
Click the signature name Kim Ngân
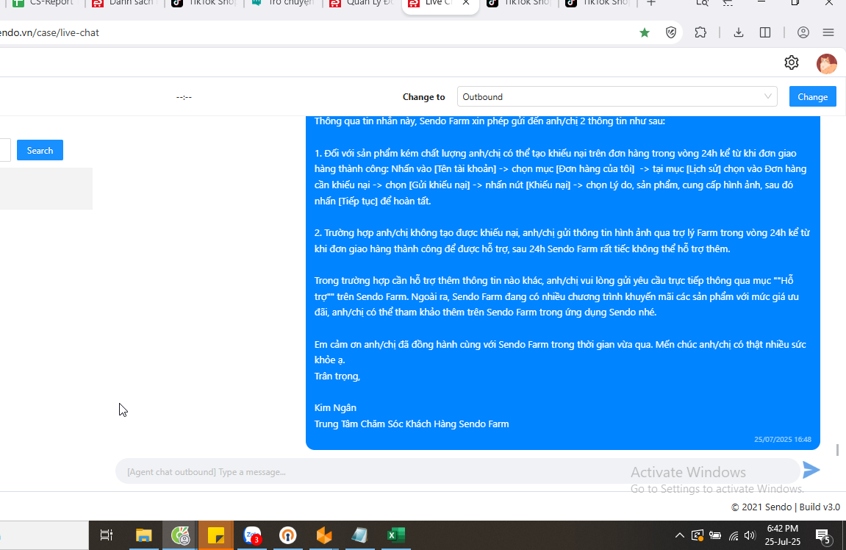[x=335, y=408]
